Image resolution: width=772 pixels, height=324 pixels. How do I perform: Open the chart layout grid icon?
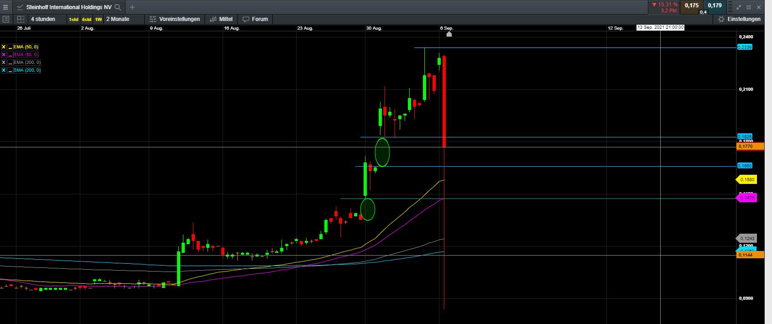pos(21,19)
